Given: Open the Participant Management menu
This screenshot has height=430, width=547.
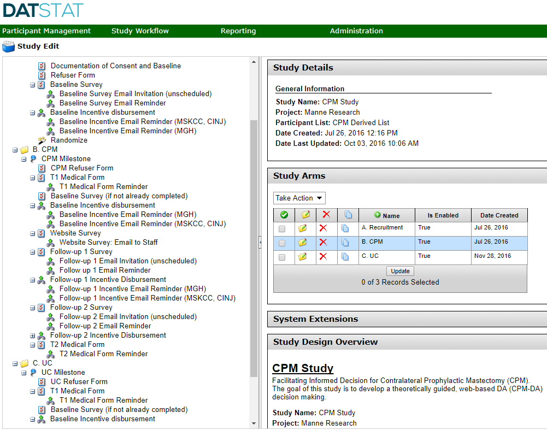Looking at the screenshot, I should pyautogui.click(x=46, y=31).
